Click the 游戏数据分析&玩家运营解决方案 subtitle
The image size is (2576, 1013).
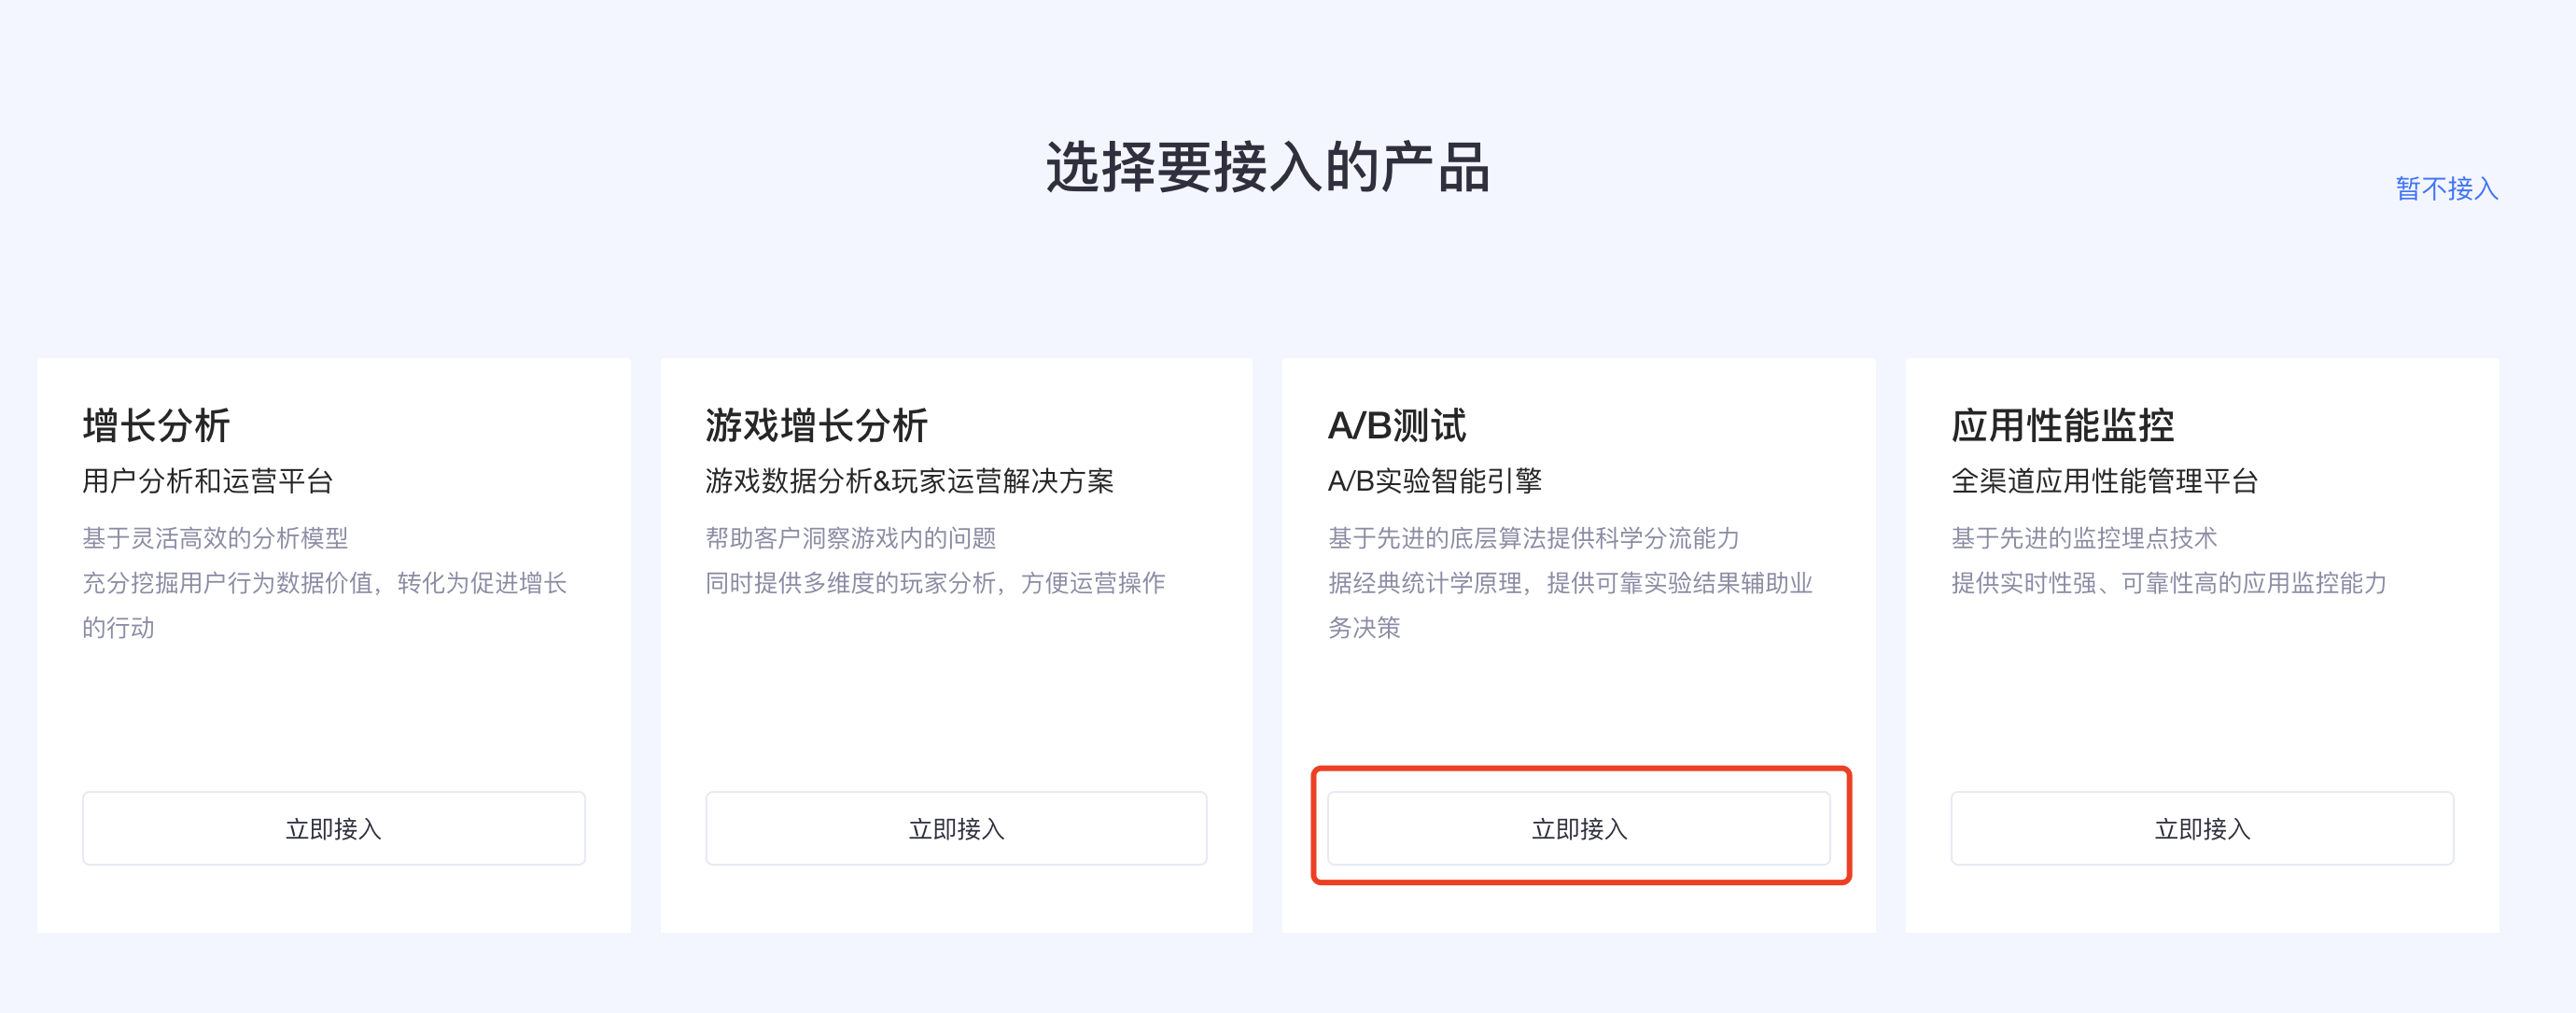[908, 481]
